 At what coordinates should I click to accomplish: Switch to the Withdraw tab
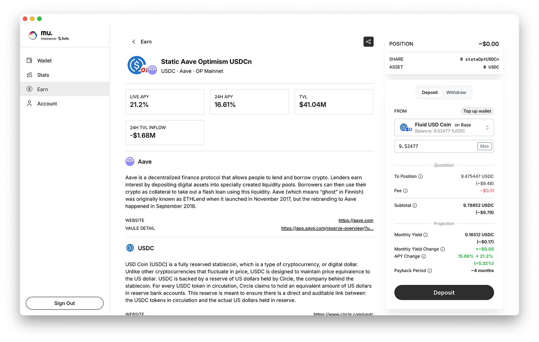456,92
